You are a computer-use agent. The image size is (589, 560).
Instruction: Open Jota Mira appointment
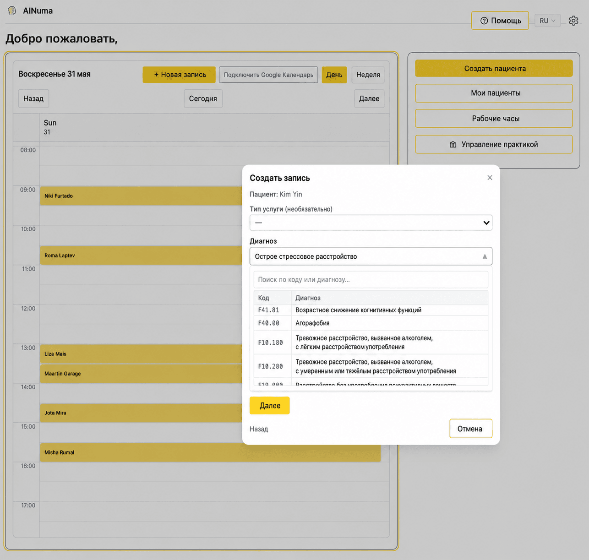141,413
